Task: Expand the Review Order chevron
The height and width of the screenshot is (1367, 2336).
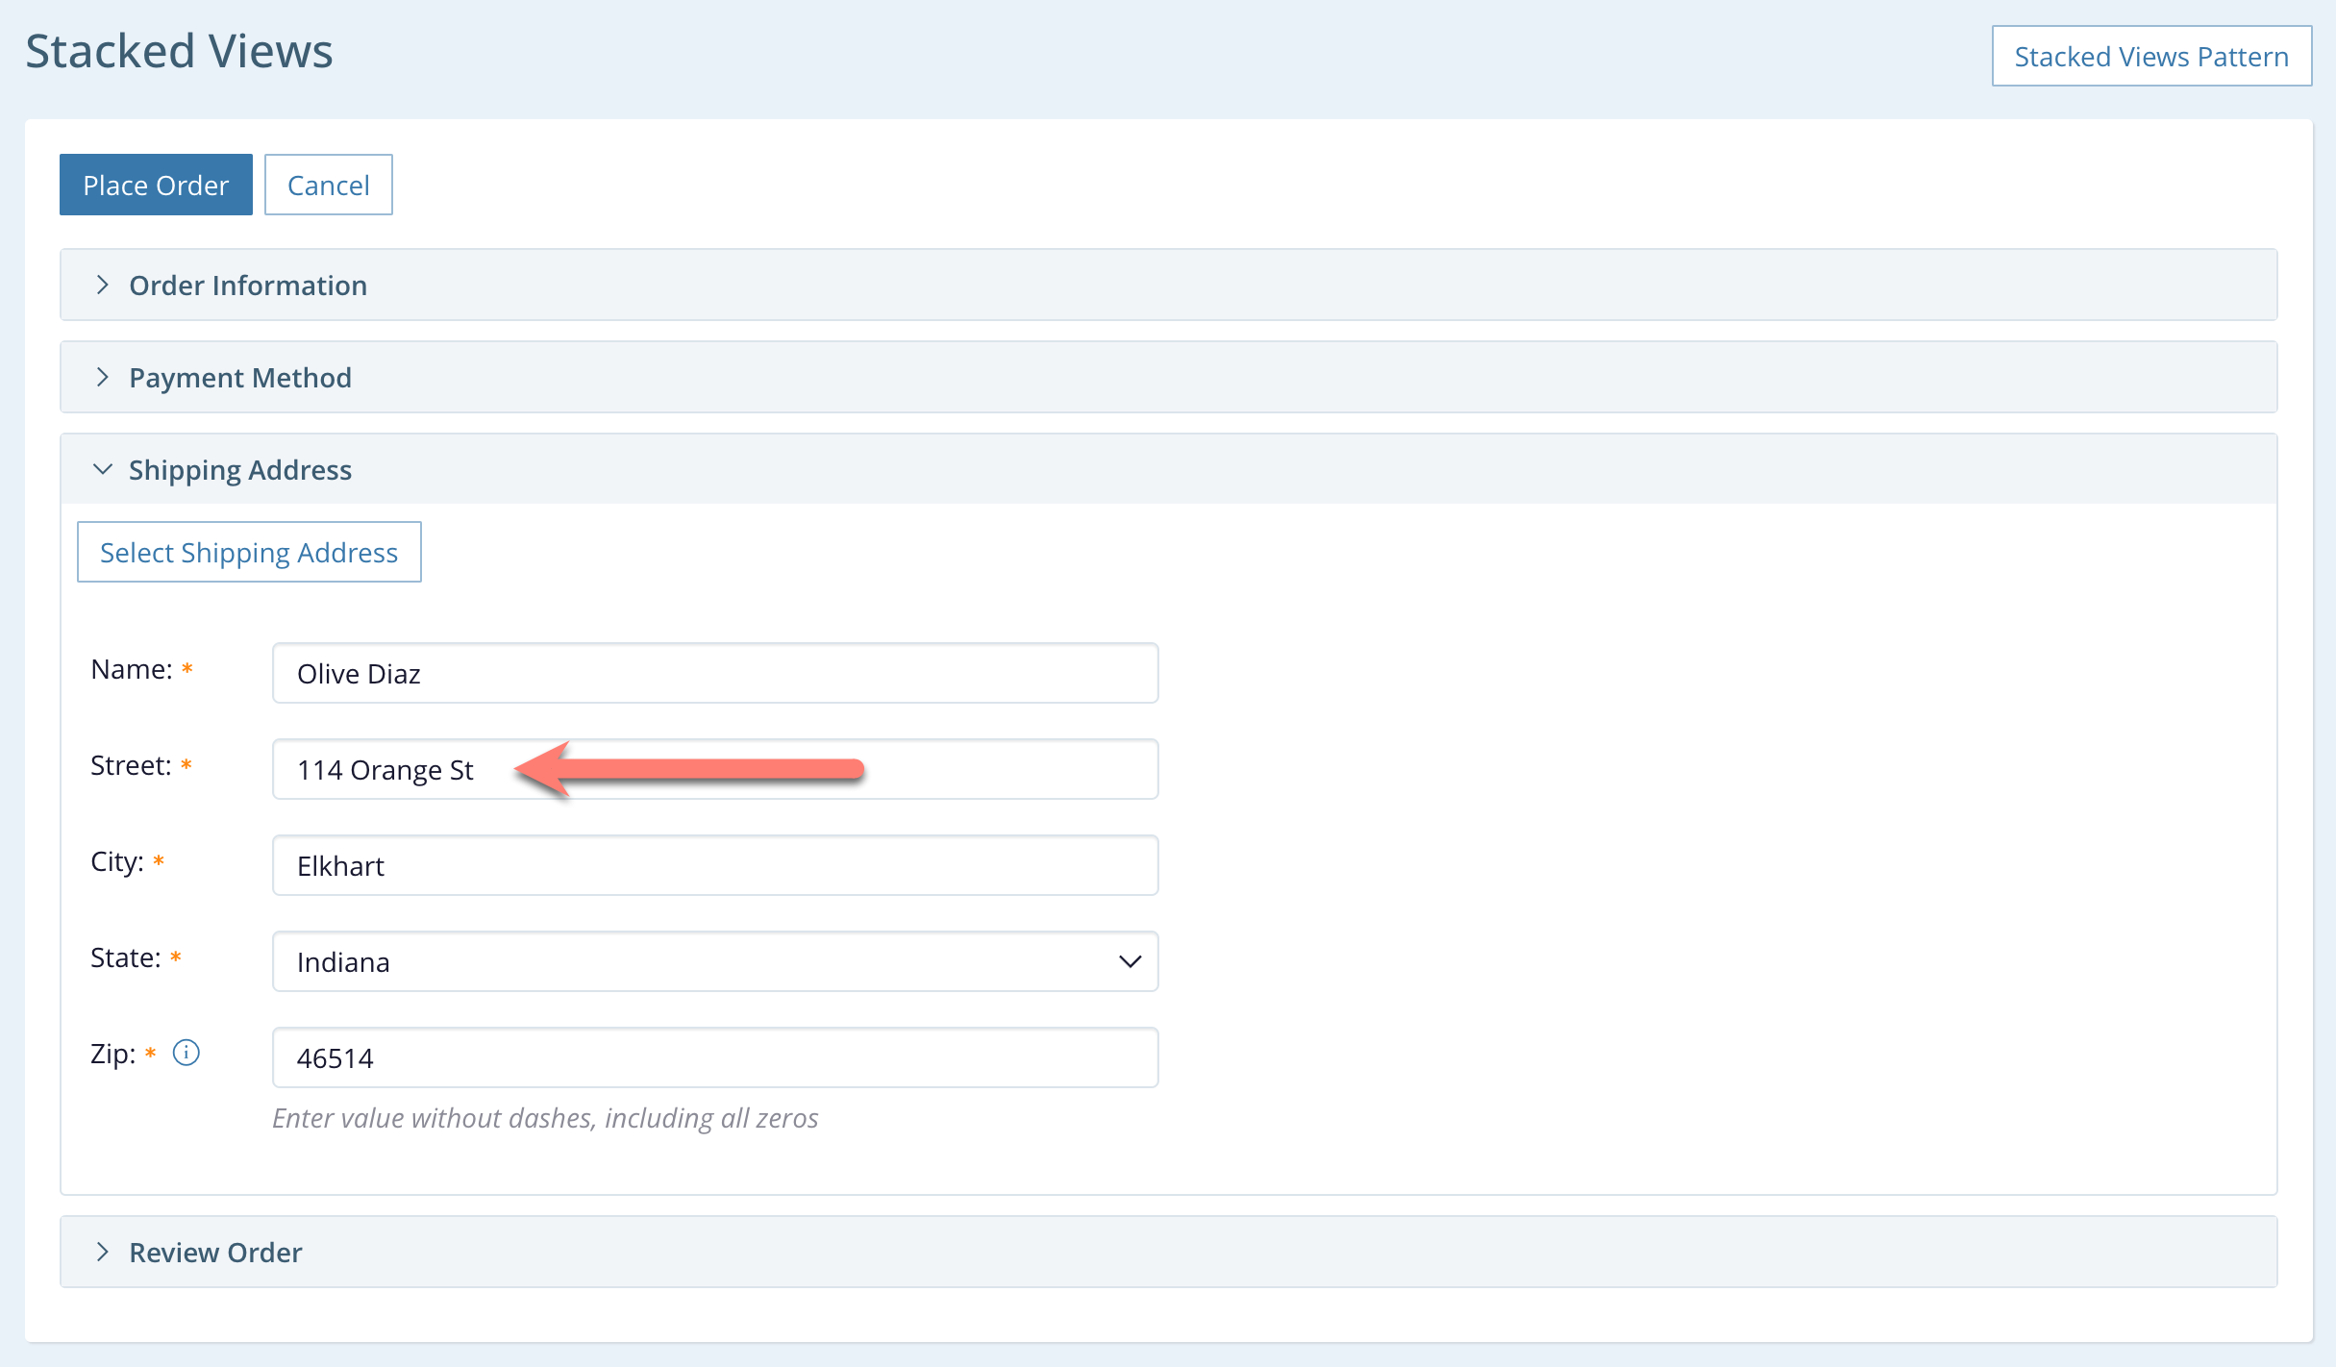Action: (x=103, y=1253)
